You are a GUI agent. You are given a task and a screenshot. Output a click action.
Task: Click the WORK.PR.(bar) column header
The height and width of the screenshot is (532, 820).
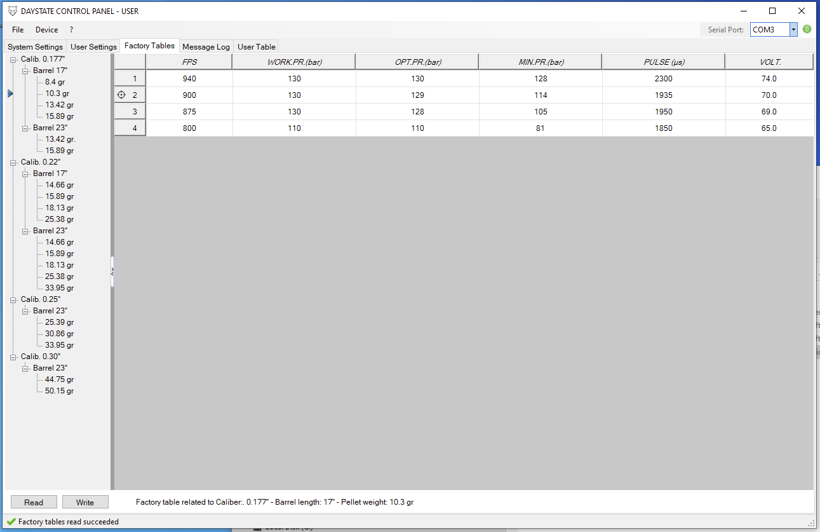click(x=293, y=62)
